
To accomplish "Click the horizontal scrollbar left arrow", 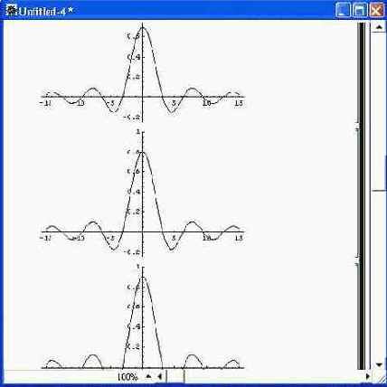I will pos(160,376).
